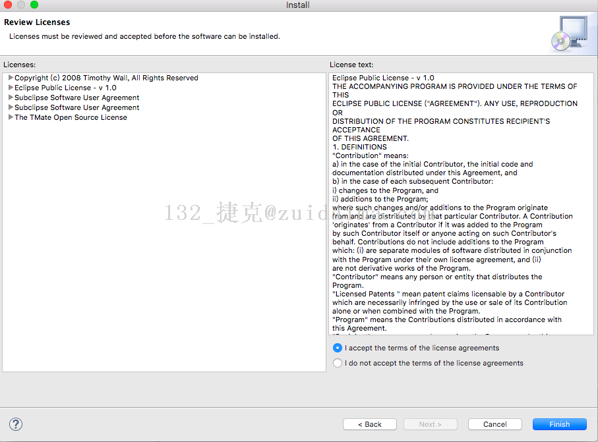Click the help question mark icon
598x442 pixels.
pos(16,424)
